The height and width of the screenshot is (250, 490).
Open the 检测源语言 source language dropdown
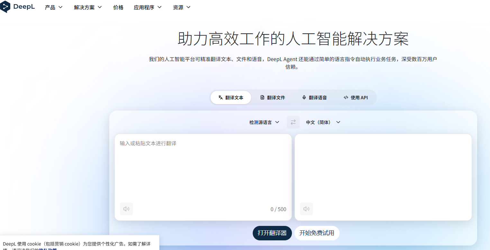(264, 122)
